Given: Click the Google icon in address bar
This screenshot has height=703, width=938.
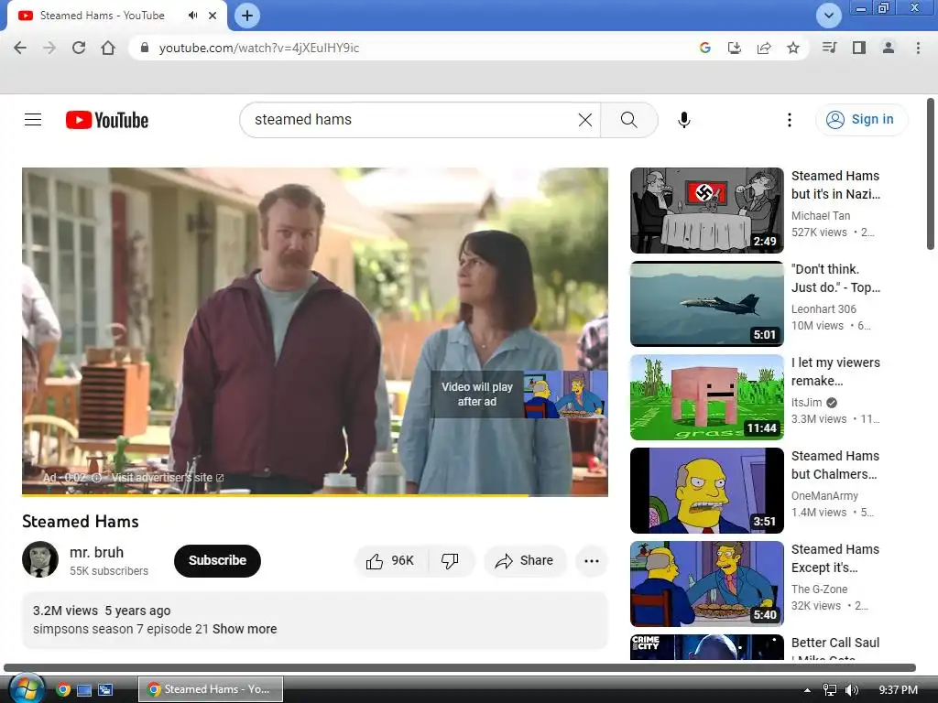Looking at the screenshot, I should [704, 48].
